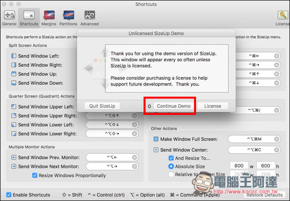This screenshot has width=290, height=201.
Task: Click Quit SizeUp in the dialog
Action: pos(102,106)
